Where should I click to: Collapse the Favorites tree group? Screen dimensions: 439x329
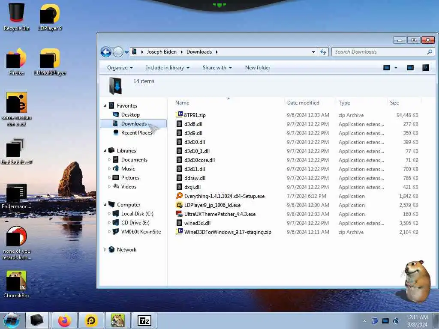(x=105, y=106)
